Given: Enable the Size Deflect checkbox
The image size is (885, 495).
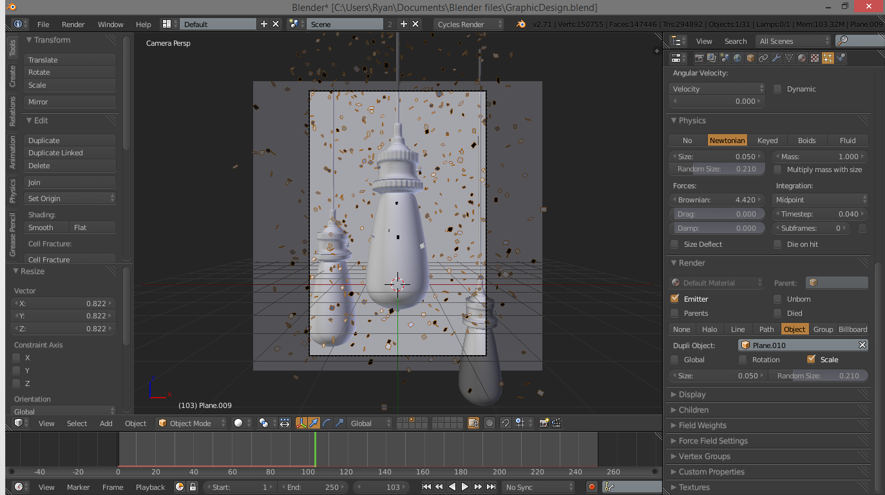Looking at the screenshot, I should [674, 244].
